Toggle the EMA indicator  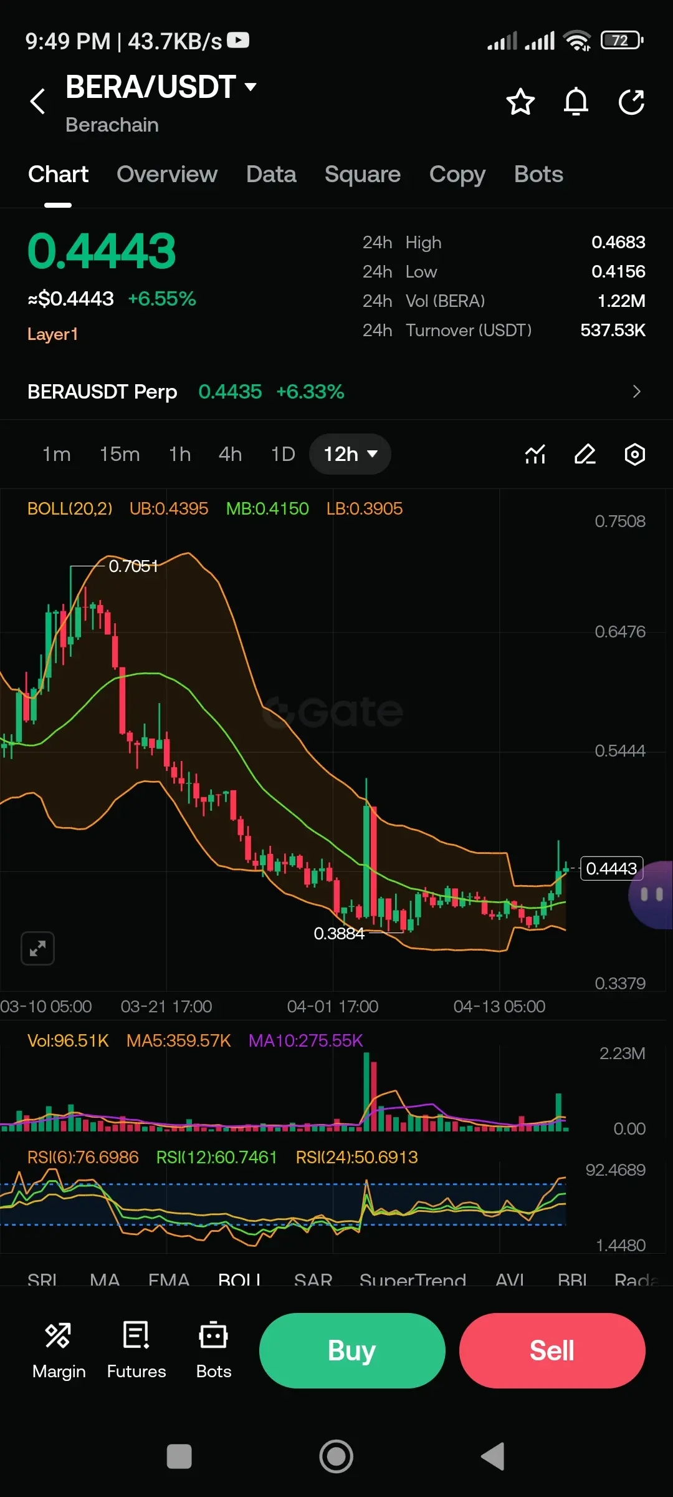(x=169, y=1281)
